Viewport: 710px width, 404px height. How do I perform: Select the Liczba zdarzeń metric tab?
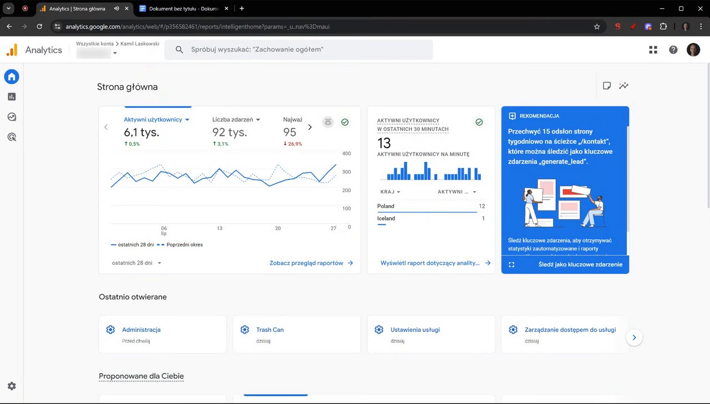pos(236,120)
